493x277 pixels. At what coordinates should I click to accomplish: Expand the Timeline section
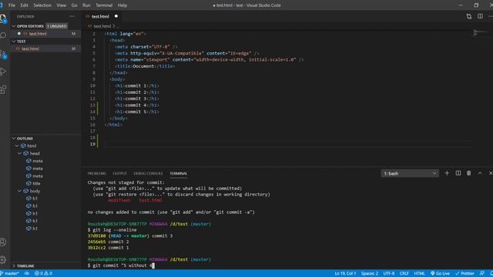point(14,265)
